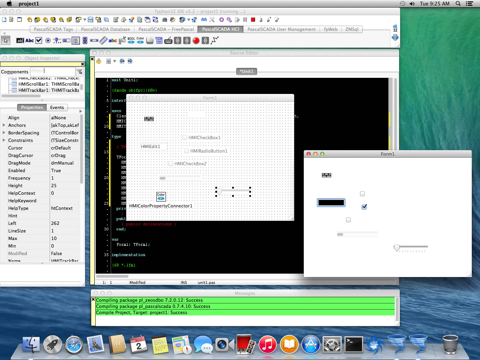Pick the keyboard component in palette
This screenshot has width=480, height=360.
click(x=168, y=40)
